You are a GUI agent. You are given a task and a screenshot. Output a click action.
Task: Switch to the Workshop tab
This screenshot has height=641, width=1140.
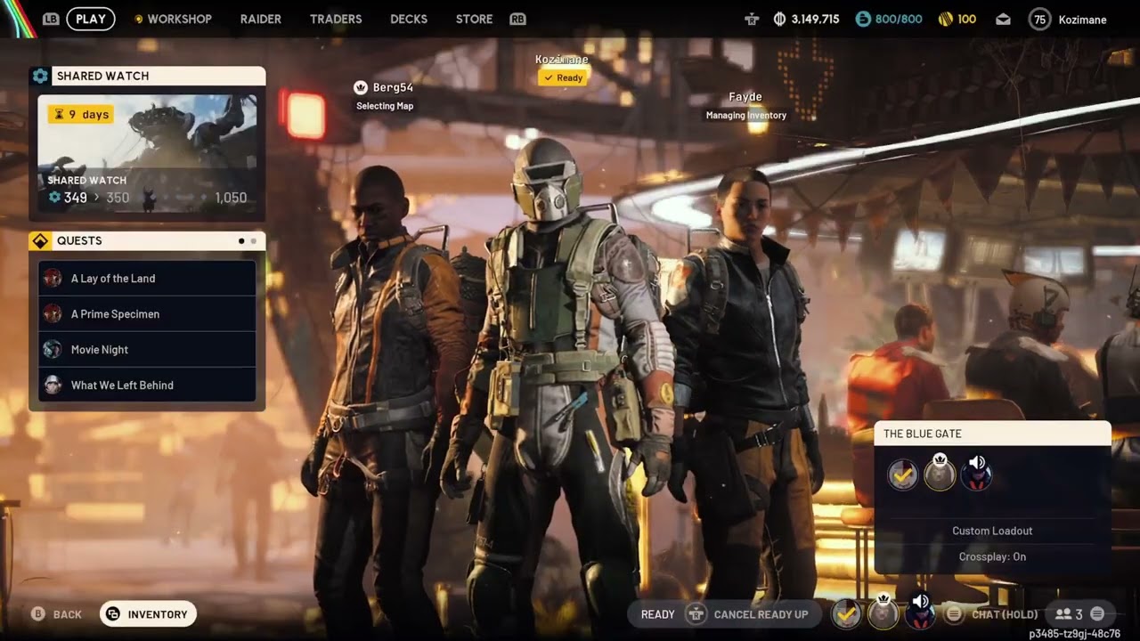pyautogui.click(x=179, y=19)
